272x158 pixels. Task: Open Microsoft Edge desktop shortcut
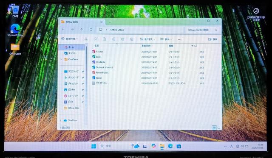(15, 30)
